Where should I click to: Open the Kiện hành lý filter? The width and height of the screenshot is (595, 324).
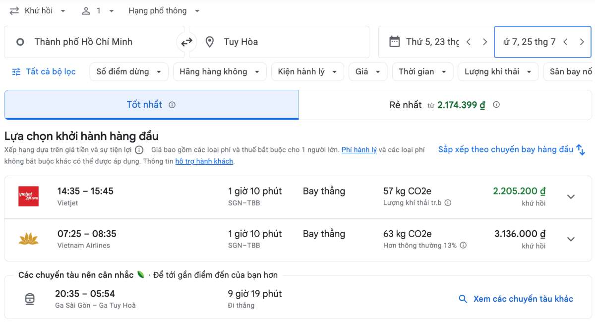point(307,71)
